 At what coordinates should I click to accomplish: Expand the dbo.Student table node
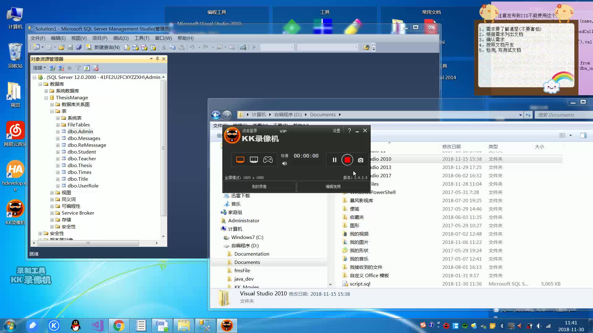58,152
